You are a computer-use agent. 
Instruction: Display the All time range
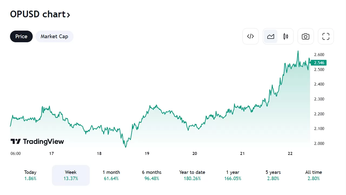click(314, 175)
